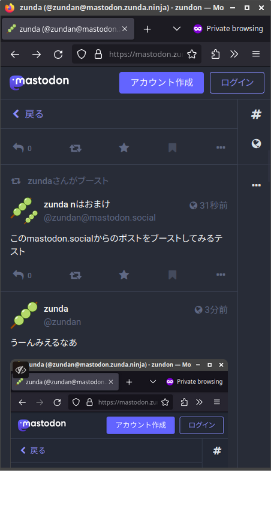Open more options on the topmost post
This screenshot has height=518, width=271.
tap(221, 147)
